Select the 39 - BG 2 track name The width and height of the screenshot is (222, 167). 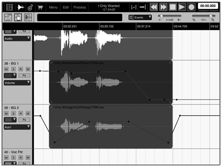(x=12, y=108)
